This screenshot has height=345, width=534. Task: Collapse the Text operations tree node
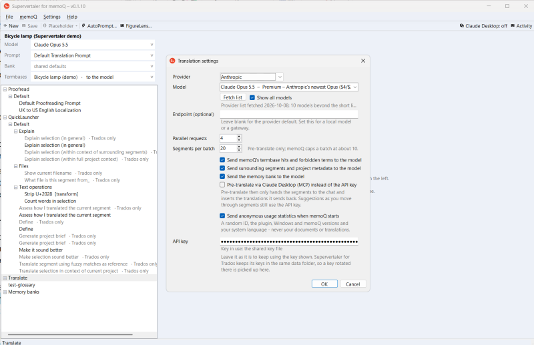15,187
